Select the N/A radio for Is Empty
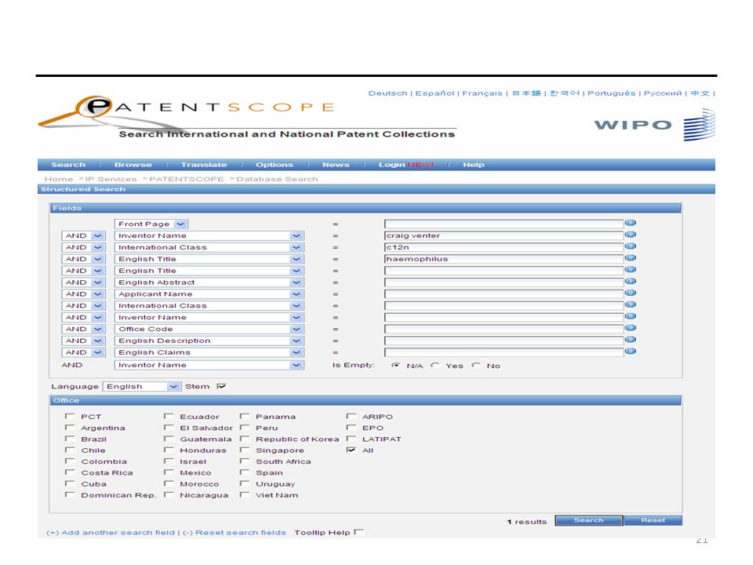753x565 pixels. pos(395,366)
